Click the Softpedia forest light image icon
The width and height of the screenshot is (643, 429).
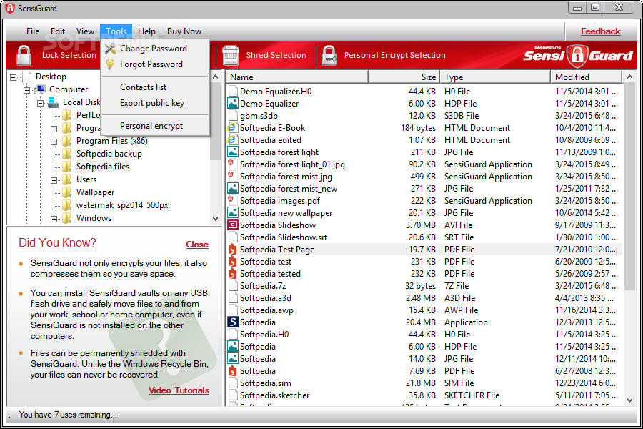(232, 152)
